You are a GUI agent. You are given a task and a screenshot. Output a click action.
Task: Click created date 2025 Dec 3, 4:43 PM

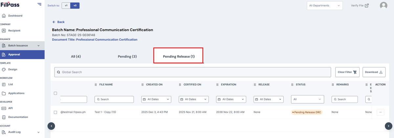[154, 112]
